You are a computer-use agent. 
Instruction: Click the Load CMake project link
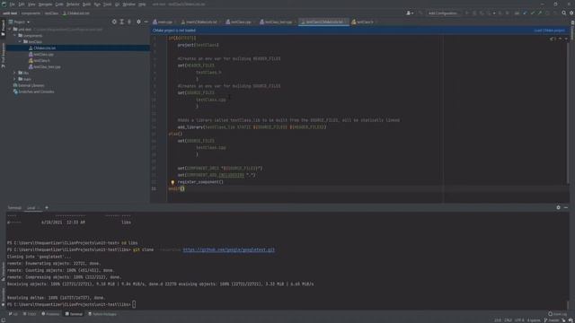coord(549,31)
